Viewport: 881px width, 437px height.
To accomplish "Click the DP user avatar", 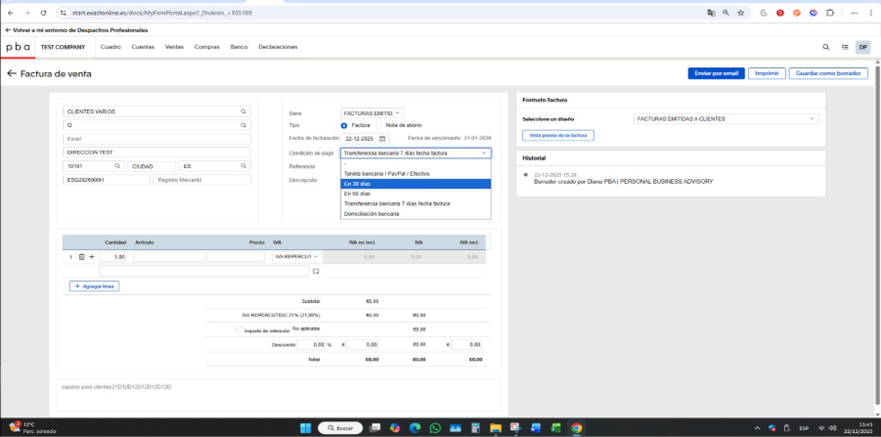I will pyautogui.click(x=862, y=47).
